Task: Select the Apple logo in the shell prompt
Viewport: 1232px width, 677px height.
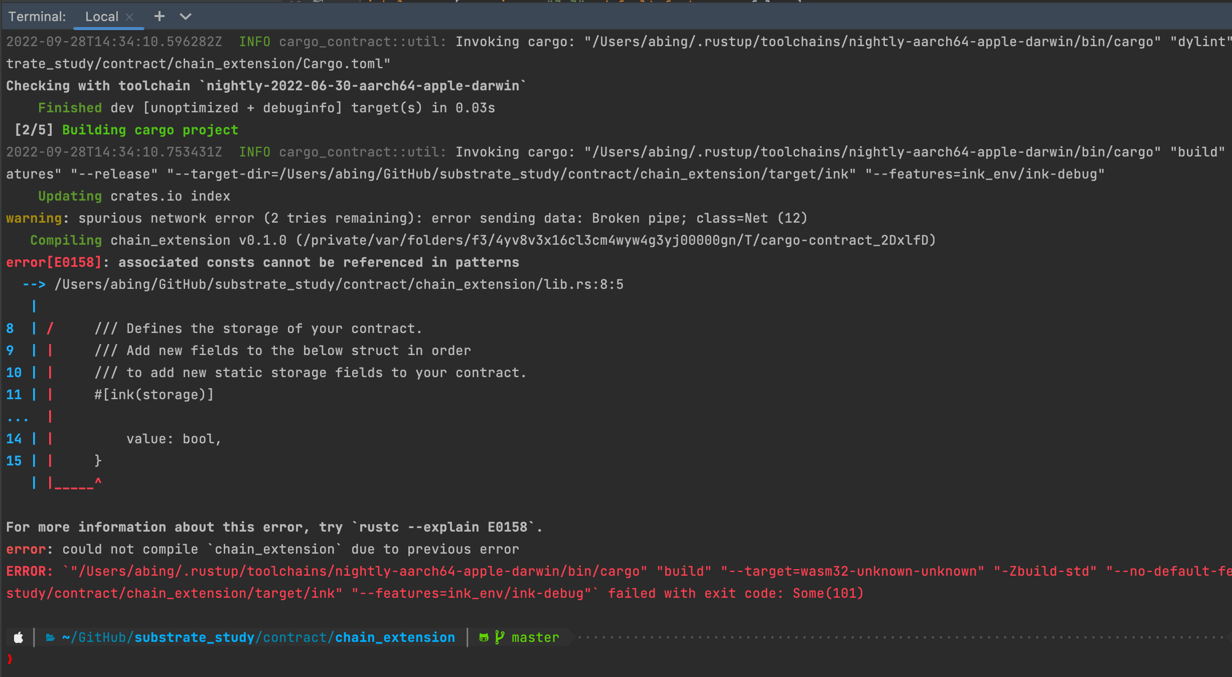Action: (18, 637)
